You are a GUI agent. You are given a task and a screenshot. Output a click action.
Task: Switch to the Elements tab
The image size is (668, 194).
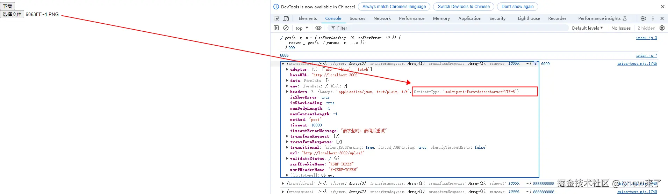click(308, 18)
